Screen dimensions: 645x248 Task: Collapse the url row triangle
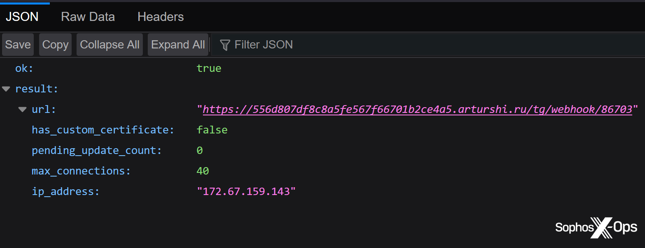pos(22,110)
